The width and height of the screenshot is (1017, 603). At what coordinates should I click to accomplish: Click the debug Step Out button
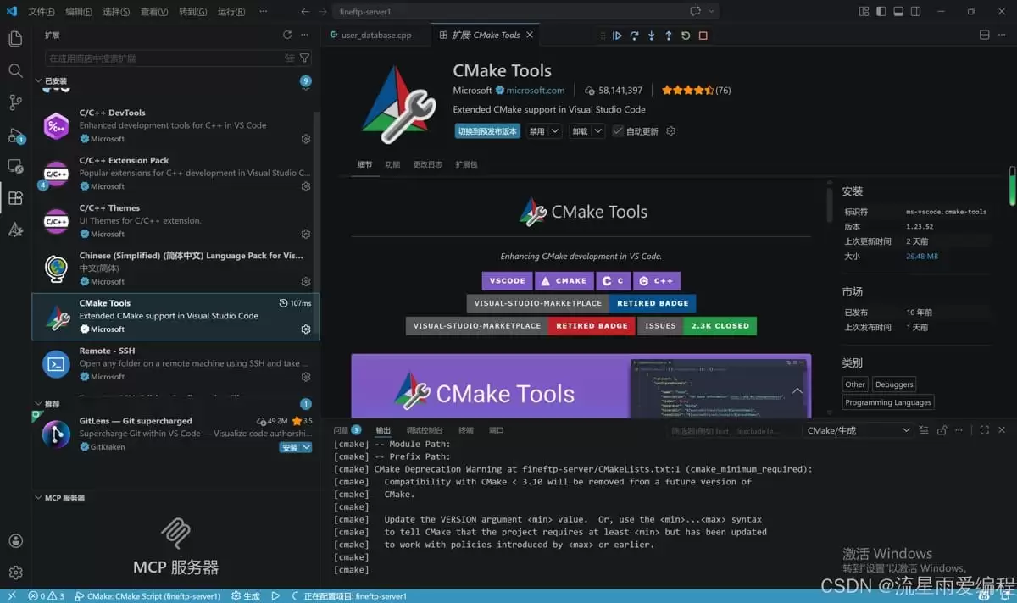(669, 36)
